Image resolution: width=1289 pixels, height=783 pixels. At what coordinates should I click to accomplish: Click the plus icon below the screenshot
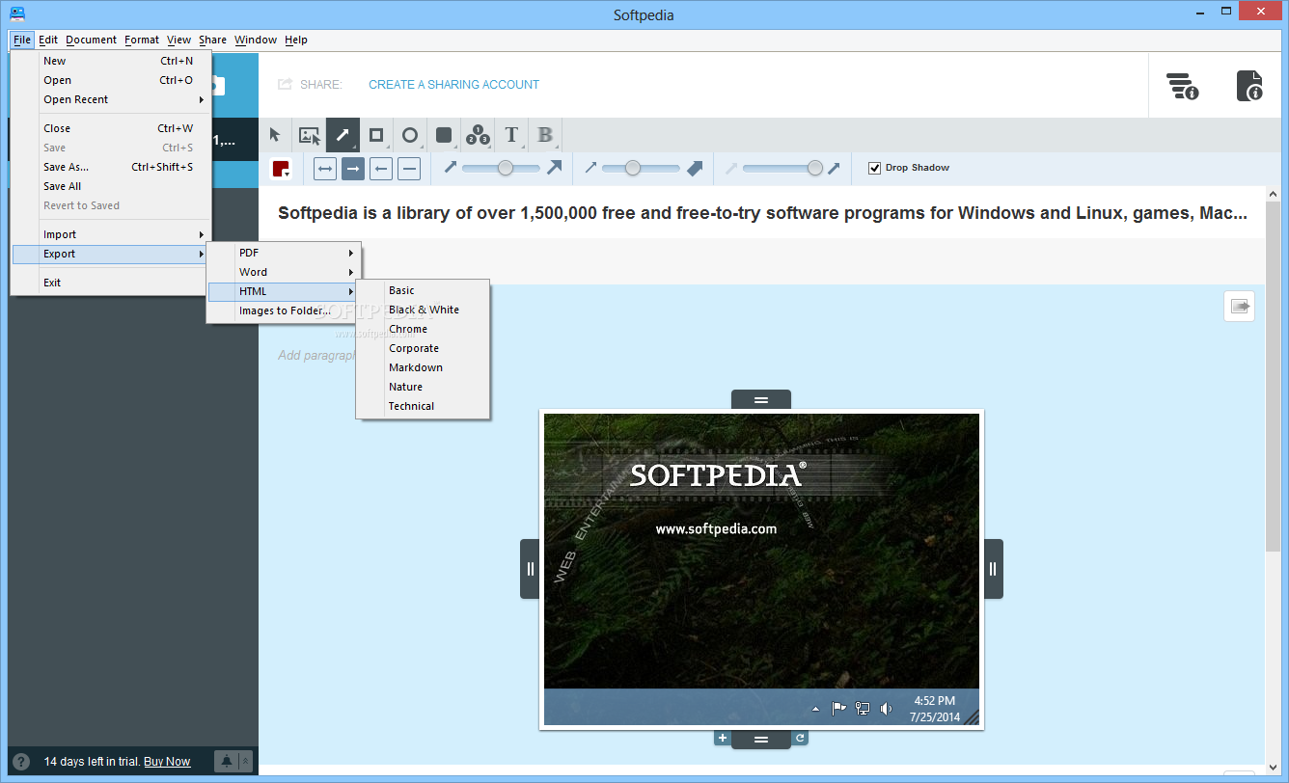click(722, 738)
